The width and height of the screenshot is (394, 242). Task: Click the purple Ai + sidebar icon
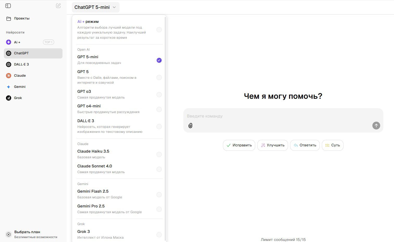coord(9,42)
